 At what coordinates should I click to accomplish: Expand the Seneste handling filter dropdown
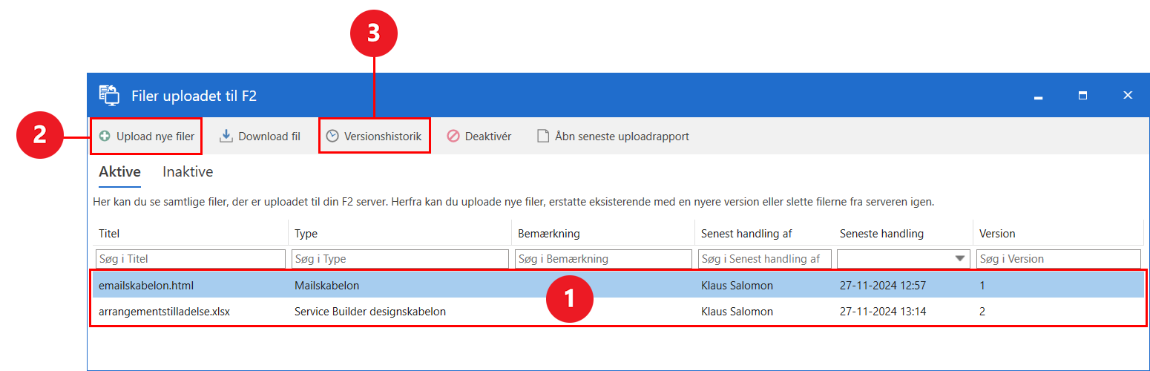(x=962, y=259)
